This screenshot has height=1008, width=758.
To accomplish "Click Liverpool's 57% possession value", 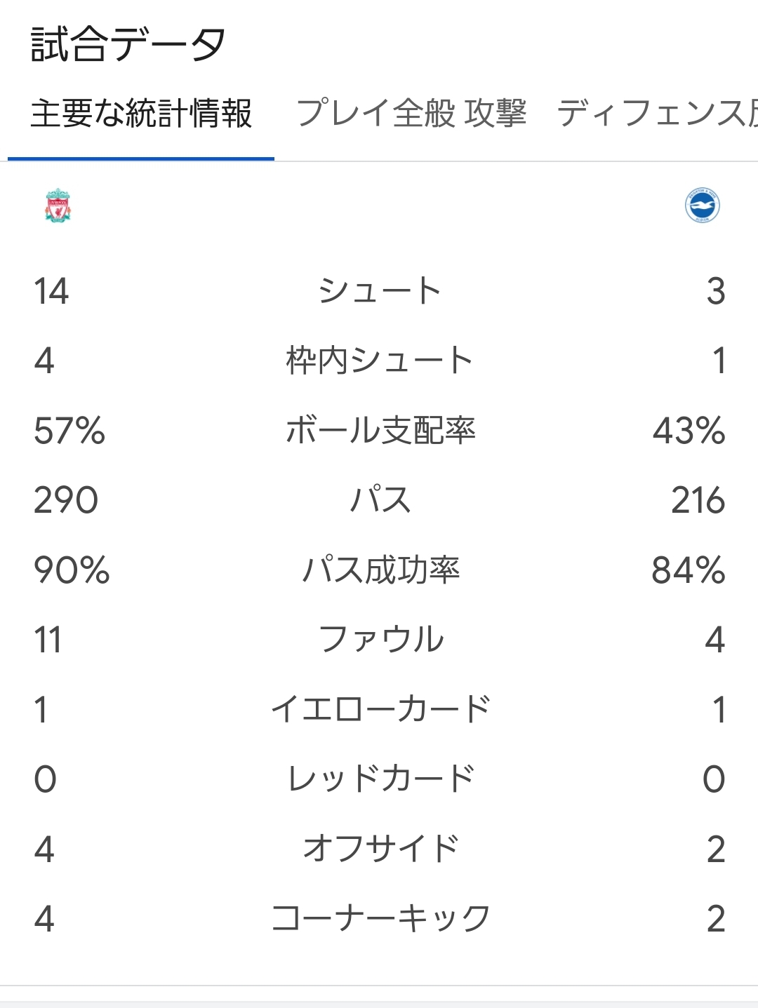I will 69,431.
